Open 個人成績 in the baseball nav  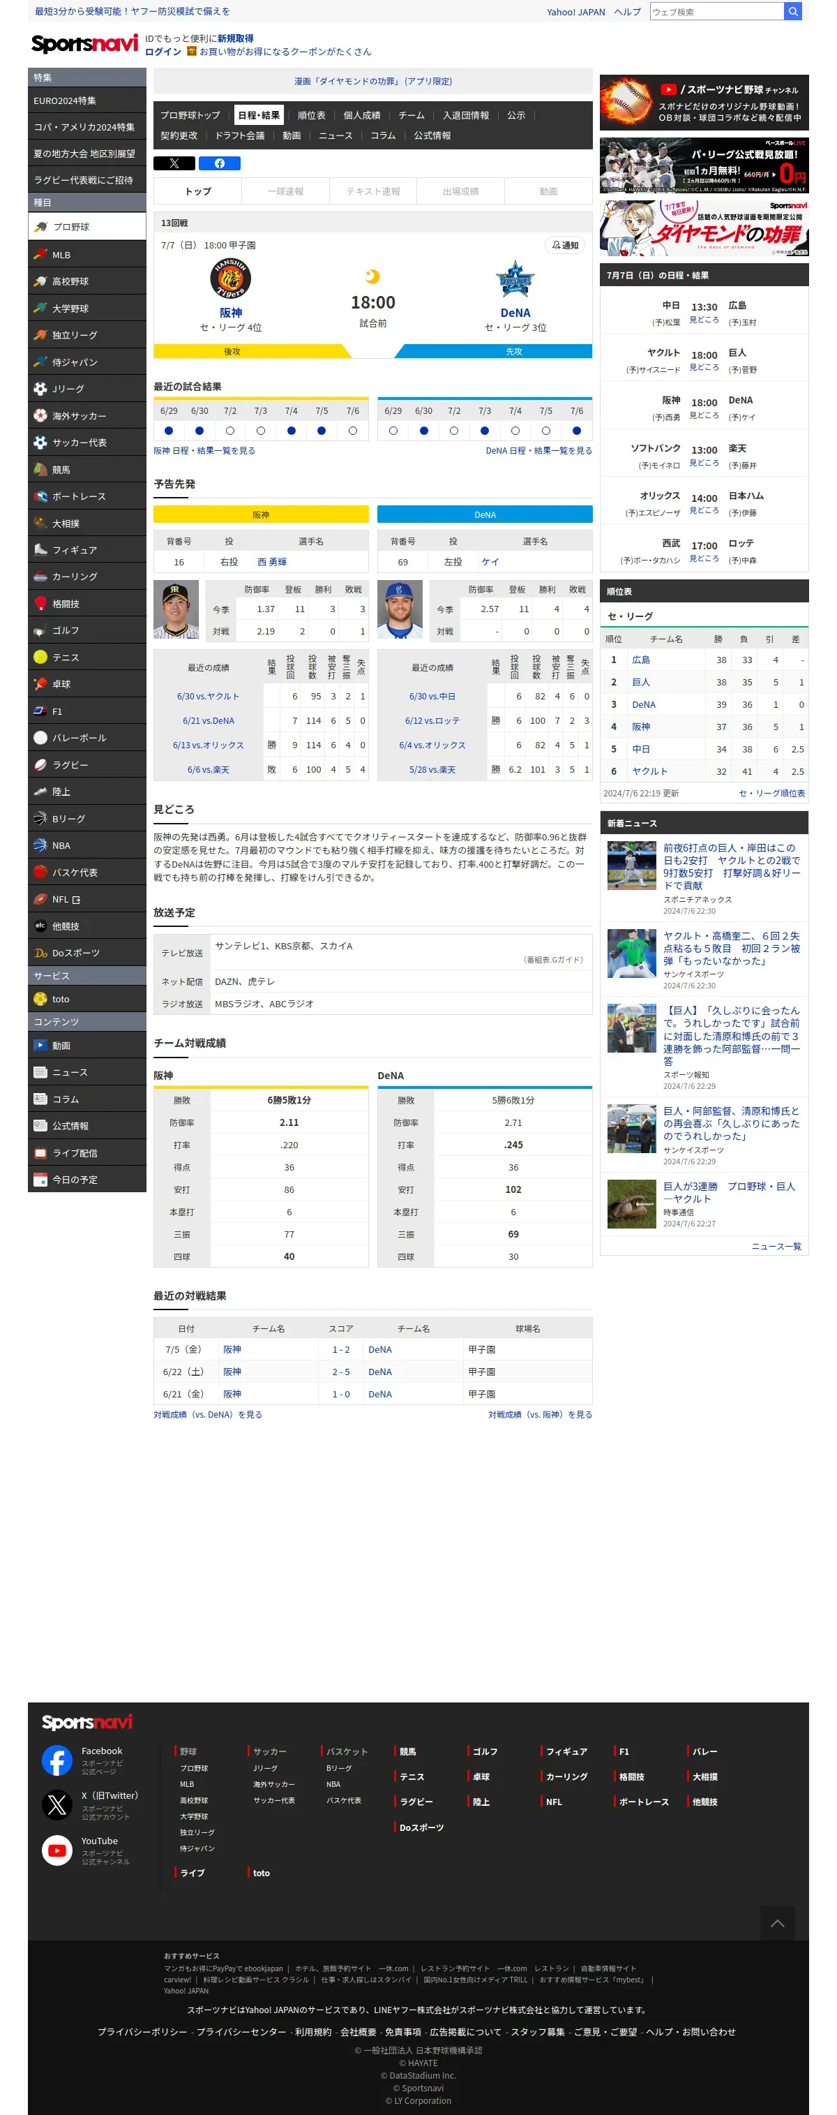pos(361,116)
